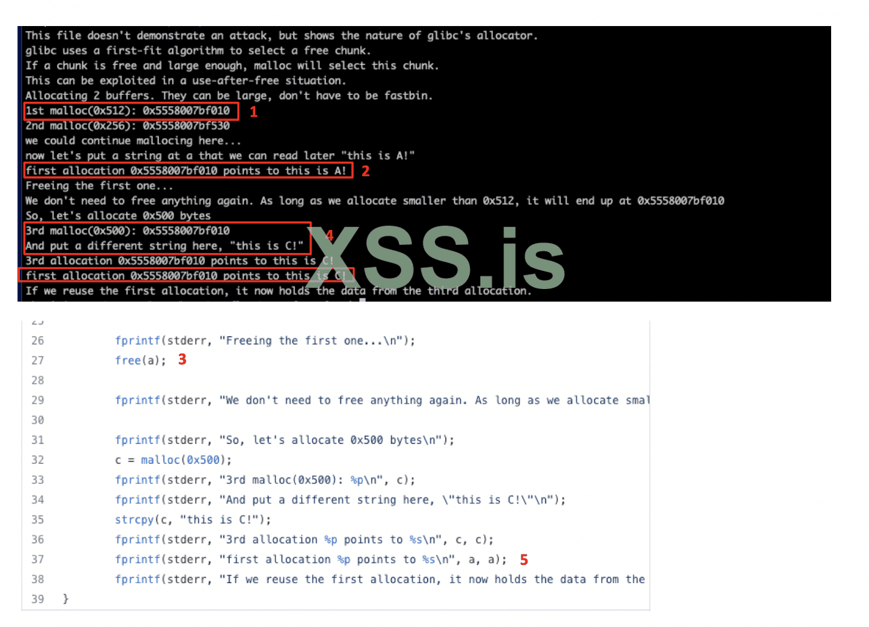Click the red annotation number 3
869x627 pixels.
[x=182, y=359]
